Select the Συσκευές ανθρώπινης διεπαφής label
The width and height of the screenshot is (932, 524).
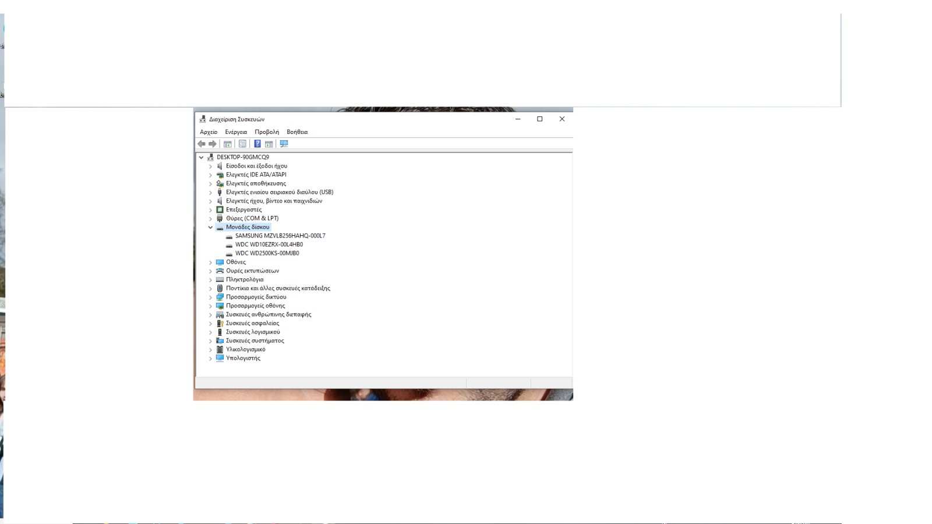269,314
